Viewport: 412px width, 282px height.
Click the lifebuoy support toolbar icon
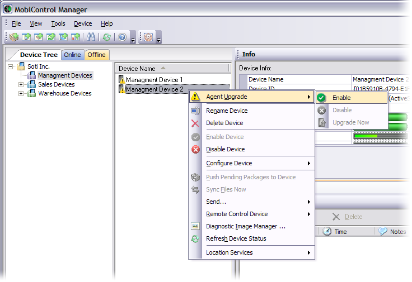(148, 37)
